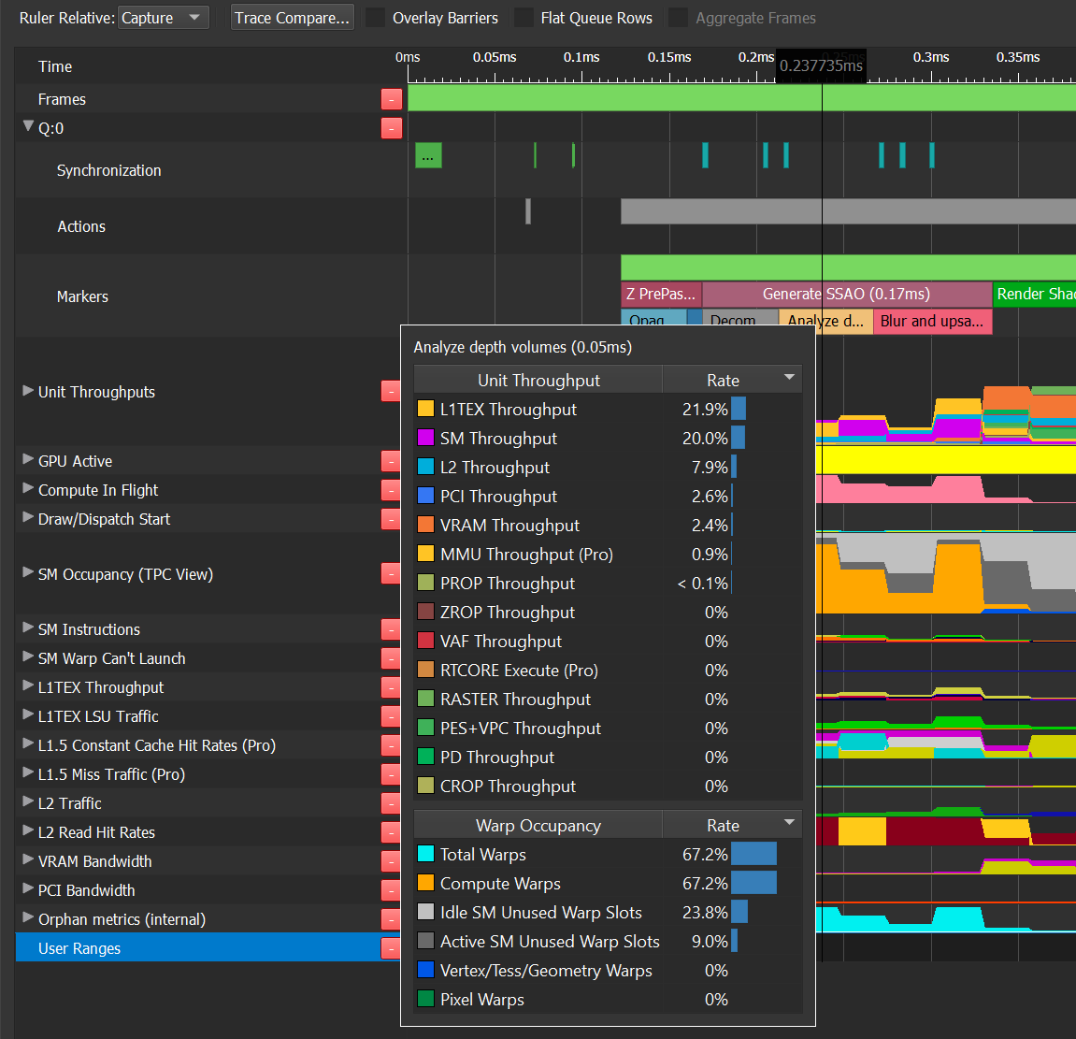1076x1039 pixels.
Task: Remove the Q:0 queue row via minus icon
Action: tap(392, 128)
